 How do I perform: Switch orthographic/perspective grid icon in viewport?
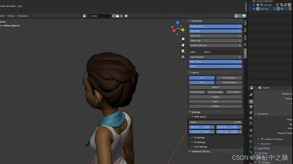pyautogui.click(x=183, y=57)
